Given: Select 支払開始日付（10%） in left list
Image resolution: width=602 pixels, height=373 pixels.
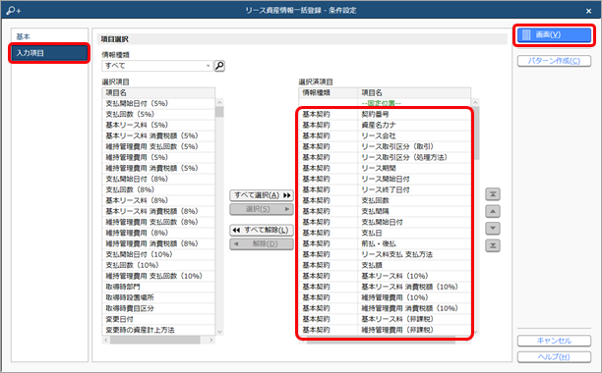Looking at the screenshot, I should tap(158, 254).
